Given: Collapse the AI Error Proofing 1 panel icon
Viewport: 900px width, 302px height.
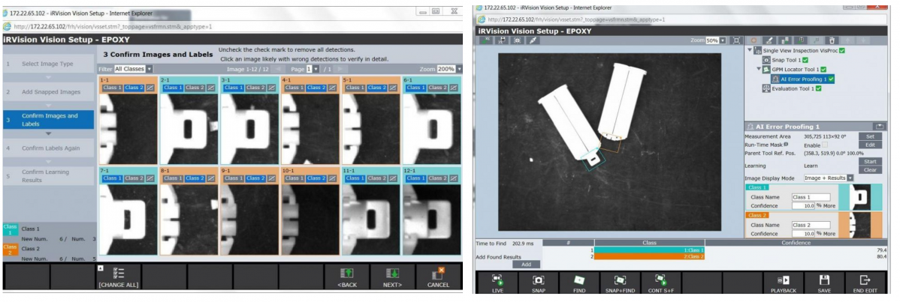Looking at the screenshot, I should point(879,126).
